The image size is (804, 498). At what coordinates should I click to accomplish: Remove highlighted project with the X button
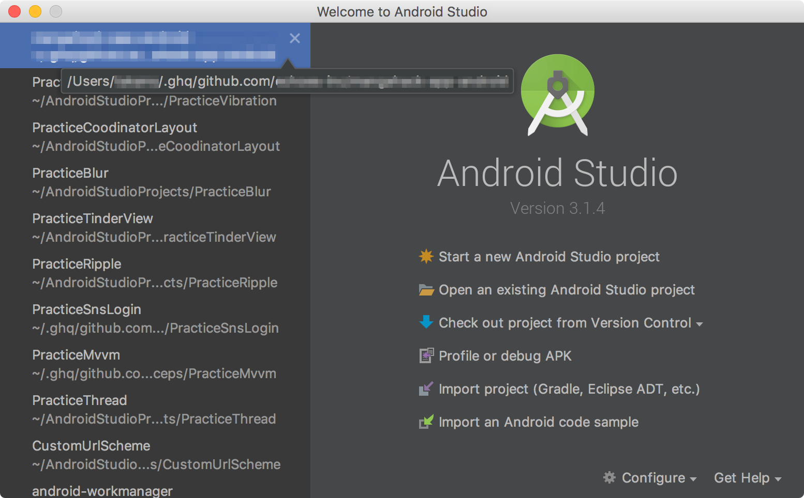(x=294, y=38)
